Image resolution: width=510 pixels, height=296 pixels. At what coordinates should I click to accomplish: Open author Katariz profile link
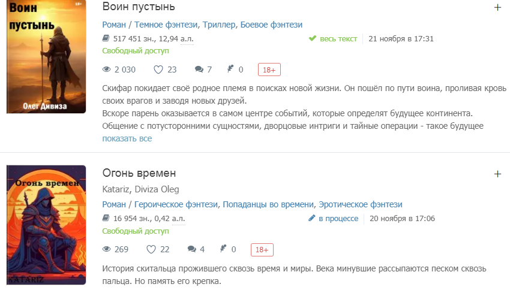coord(116,189)
